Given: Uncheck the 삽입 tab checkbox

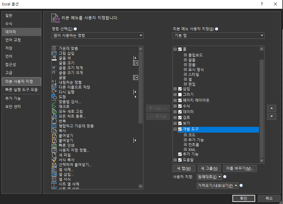Looking at the screenshot, I should pos(180,89).
